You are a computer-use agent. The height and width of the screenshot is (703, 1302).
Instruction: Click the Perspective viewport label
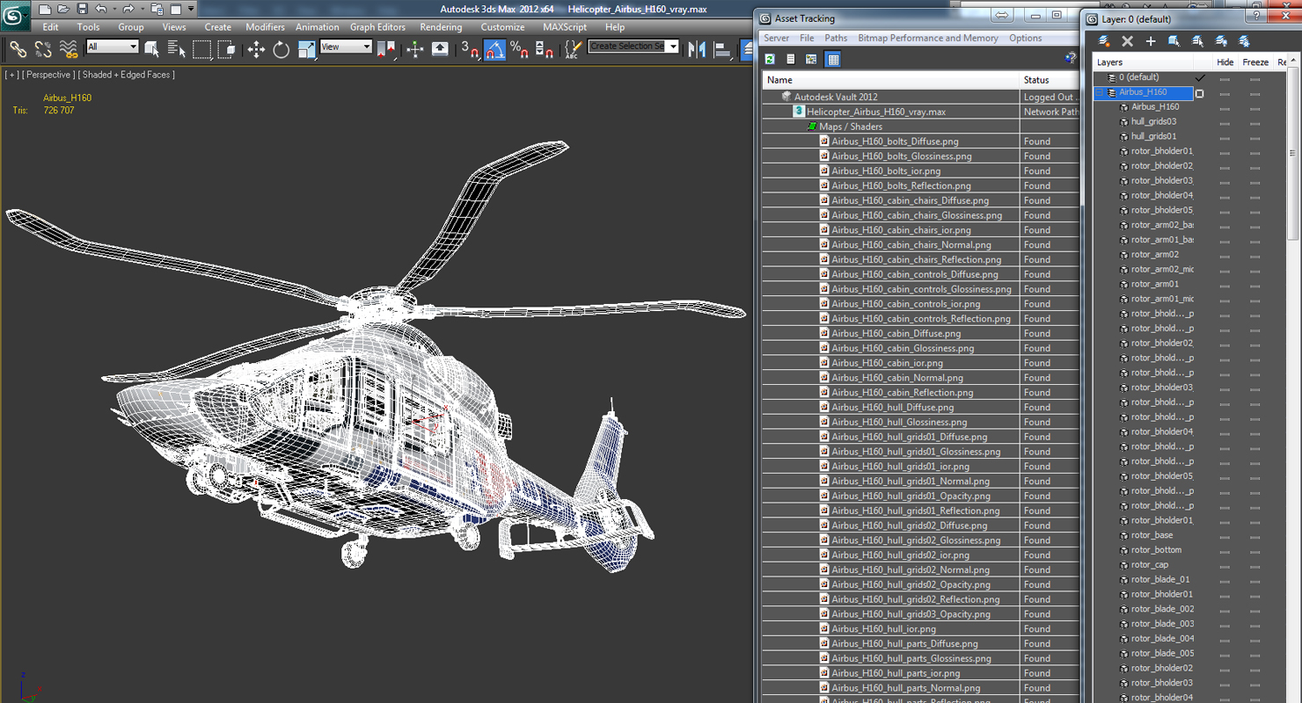(48, 75)
